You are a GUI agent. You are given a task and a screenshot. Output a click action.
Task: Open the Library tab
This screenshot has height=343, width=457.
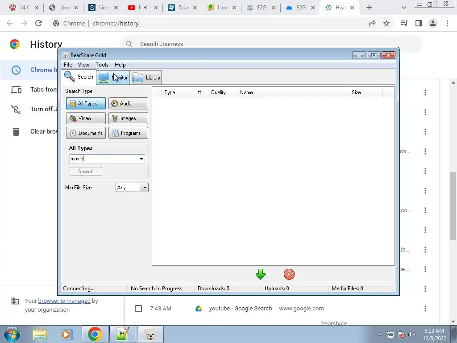click(x=146, y=78)
